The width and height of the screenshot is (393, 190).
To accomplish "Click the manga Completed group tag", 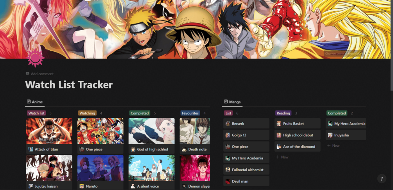I will tap(337, 113).
